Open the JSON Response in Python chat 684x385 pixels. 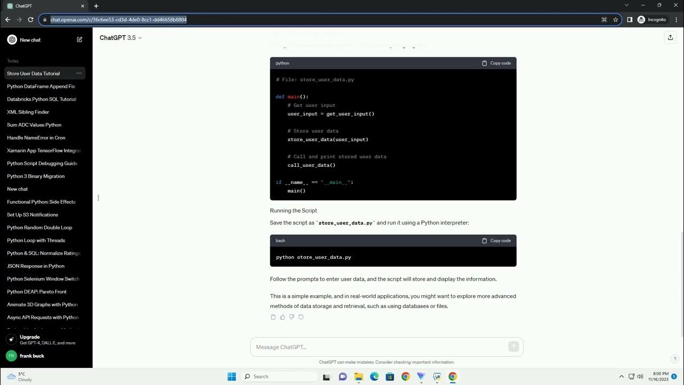pyautogui.click(x=45, y=266)
